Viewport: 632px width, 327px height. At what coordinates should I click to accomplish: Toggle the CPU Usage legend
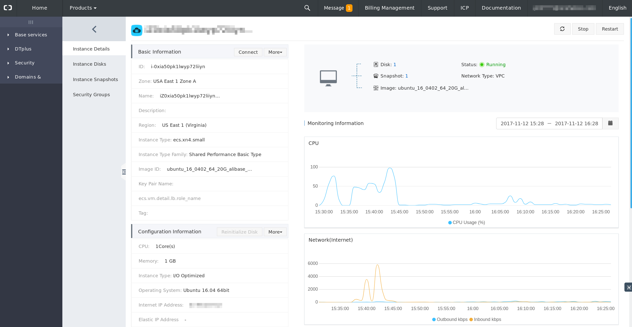coord(466,222)
